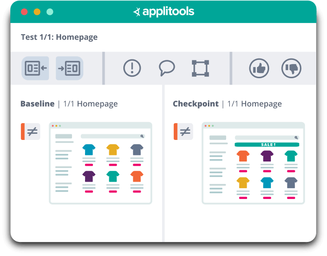Toggle the Baseline not-equal diff indicator

pos(30,132)
